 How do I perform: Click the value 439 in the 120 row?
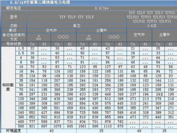pyautogui.click(x=57, y=99)
